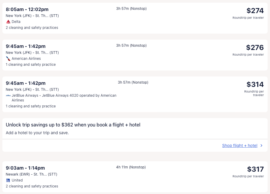Screen dimensions: 270x194
Task: Click the JetBlue Airways 4020 operated by American text
Action: point(79,96)
